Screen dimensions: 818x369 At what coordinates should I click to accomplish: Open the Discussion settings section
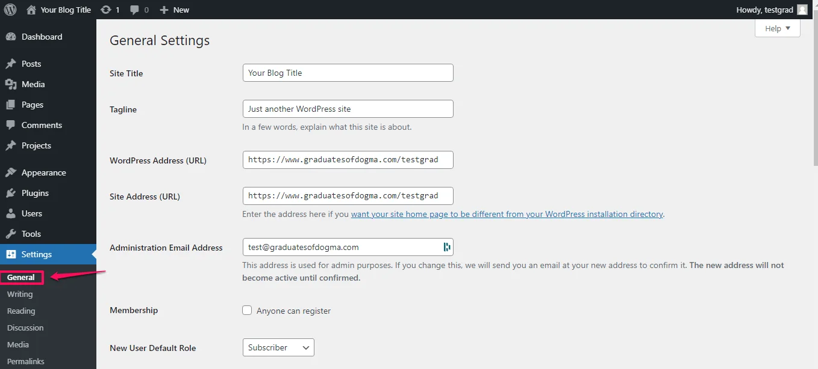[25, 328]
